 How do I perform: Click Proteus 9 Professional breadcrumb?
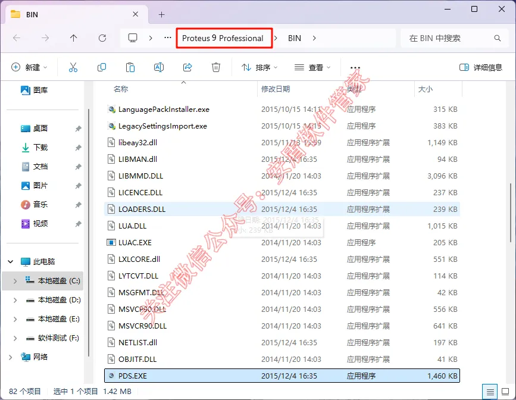tap(223, 38)
